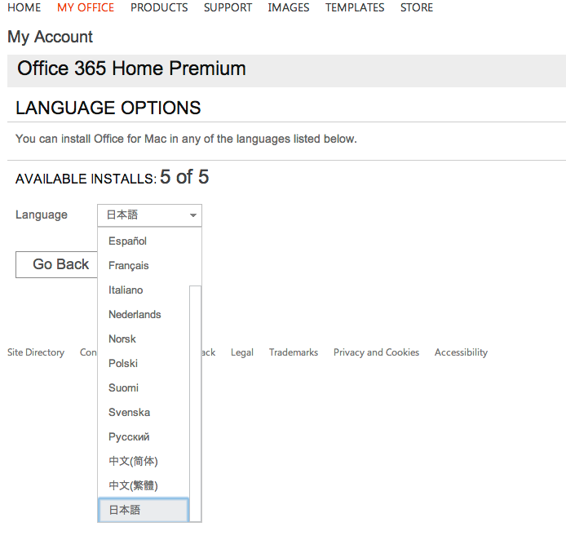
Task: Click Office 365 Home Premium title
Action: tap(131, 69)
